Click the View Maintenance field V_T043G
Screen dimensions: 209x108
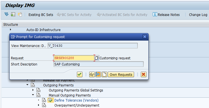(x=93, y=46)
